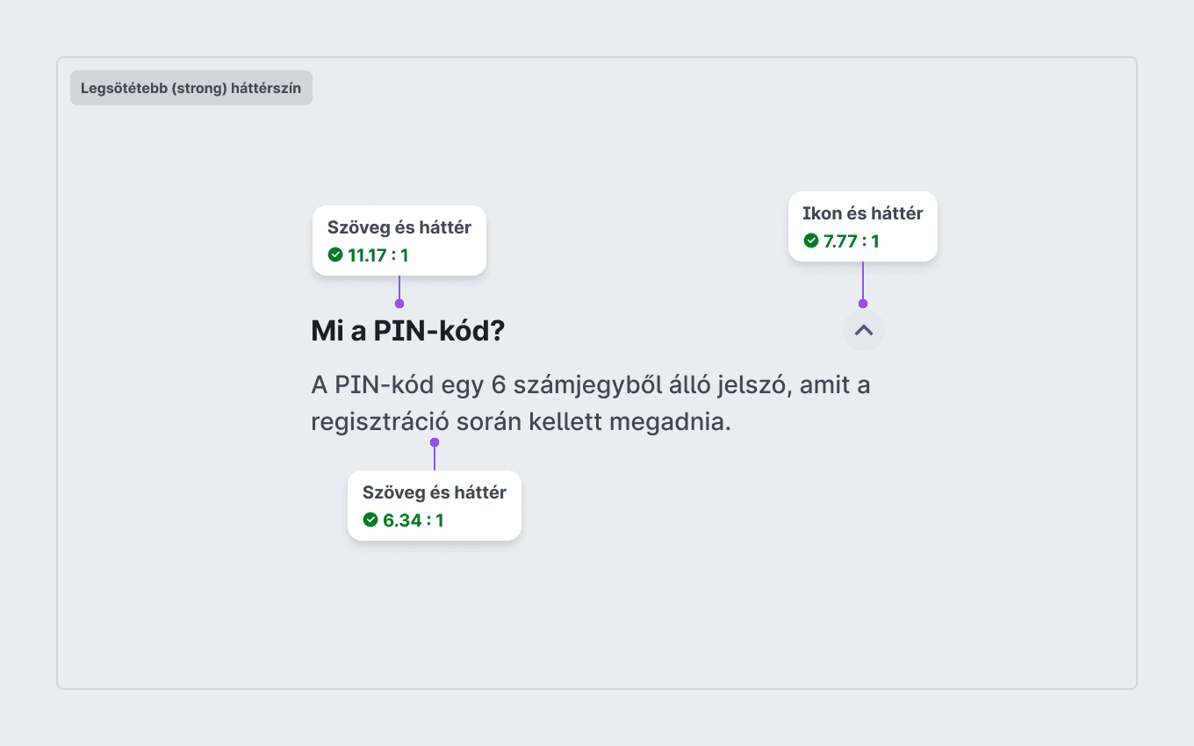
Task: Click the 'Ikon és háttér' tooltip card
Action: pos(863,226)
